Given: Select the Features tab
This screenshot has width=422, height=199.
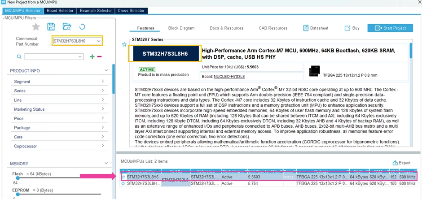Looking at the screenshot, I should point(145,28).
